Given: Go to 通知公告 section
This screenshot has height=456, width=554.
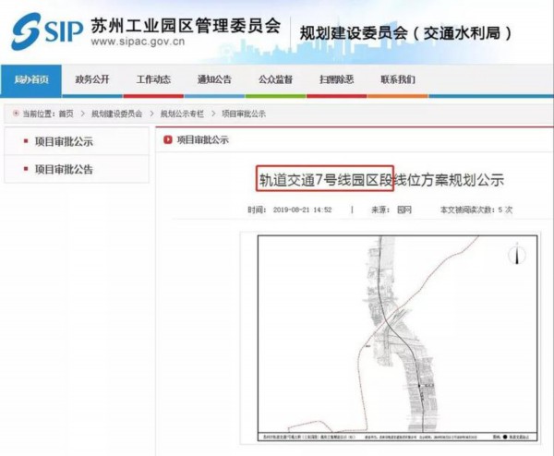Looking at the screenshot, I should [x=214, y=79].
